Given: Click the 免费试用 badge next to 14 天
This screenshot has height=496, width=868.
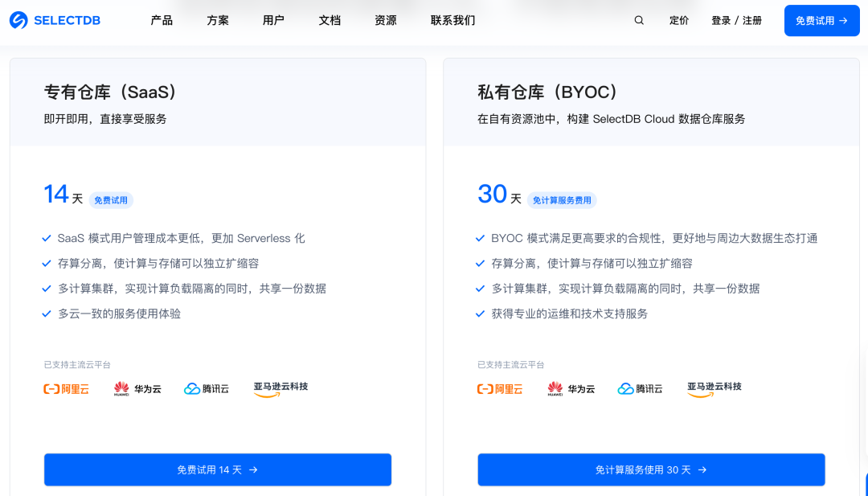Looking at the screenshot, I should (x=111, y=200).
